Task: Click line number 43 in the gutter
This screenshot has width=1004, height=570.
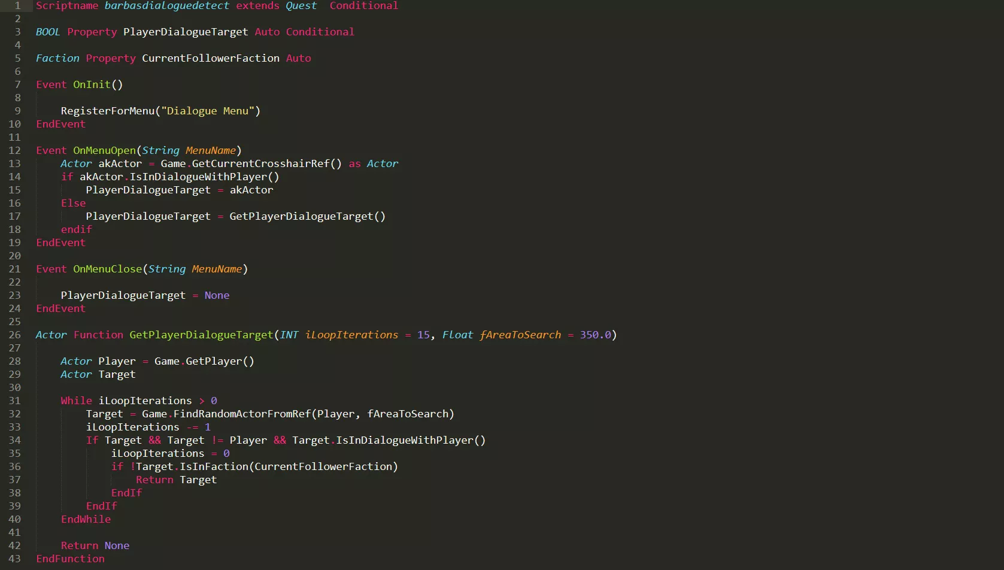Action: [x=14, y=559]
